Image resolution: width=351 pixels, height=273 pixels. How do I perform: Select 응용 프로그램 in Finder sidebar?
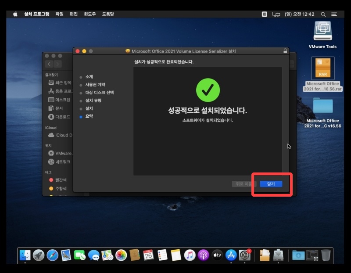click(60, 91)
